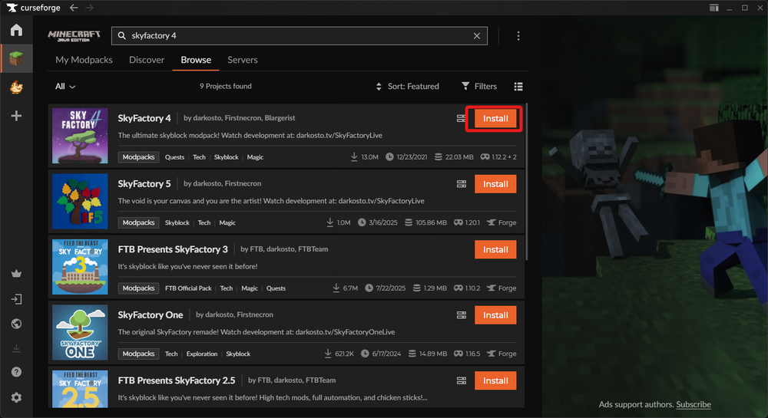768x418 pixels.
Task: Click the results list vertical scrollbar
Action: [526, 184]
